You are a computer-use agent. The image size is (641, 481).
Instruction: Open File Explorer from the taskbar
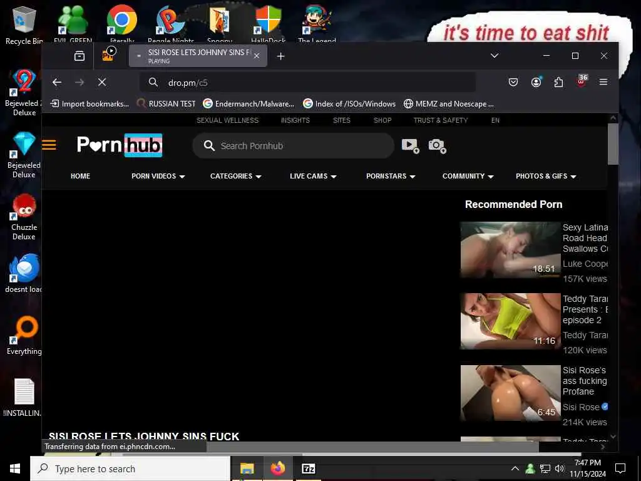point(247,468)
